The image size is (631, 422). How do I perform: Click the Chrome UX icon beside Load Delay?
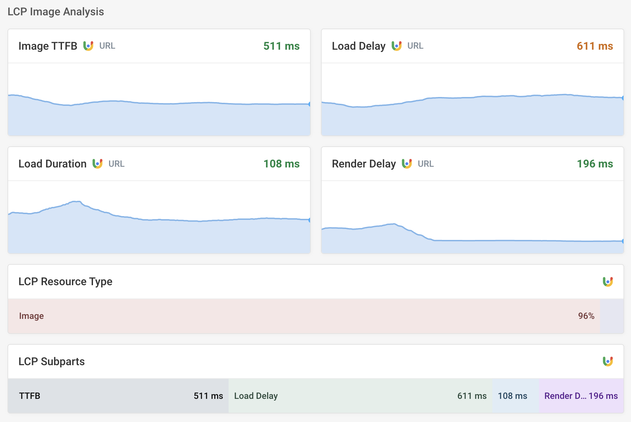[396, 46]
